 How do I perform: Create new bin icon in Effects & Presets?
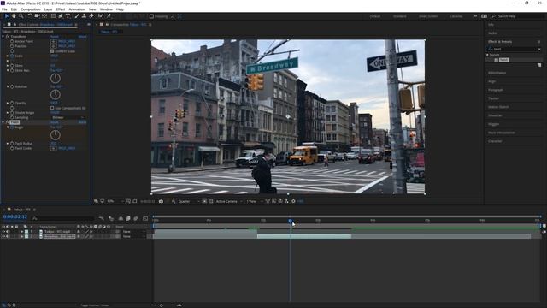coord(539,65)
